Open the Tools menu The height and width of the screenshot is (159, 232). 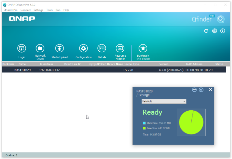click(x=49, y=10)
